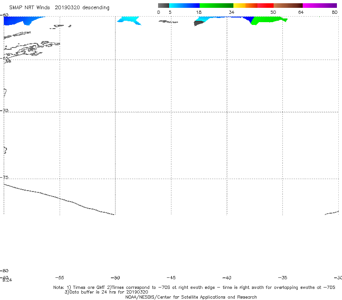Click the date '20190320' in the title

pyautogui.click(x=67, y=7)
